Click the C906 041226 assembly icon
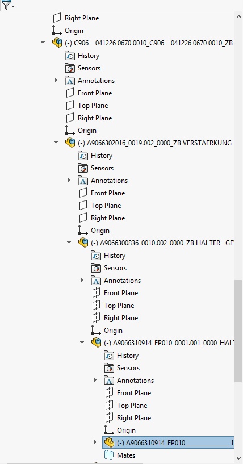The image size is (243, 464). [57, 43]
